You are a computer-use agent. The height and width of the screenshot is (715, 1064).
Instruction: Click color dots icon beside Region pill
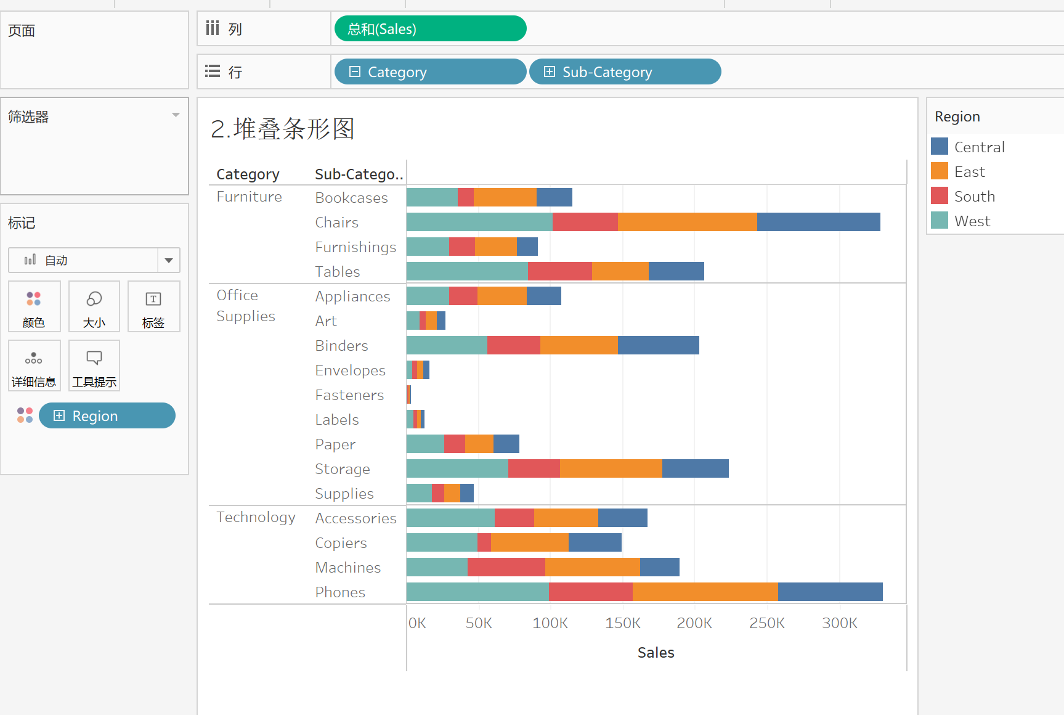(x=25, y=415)
